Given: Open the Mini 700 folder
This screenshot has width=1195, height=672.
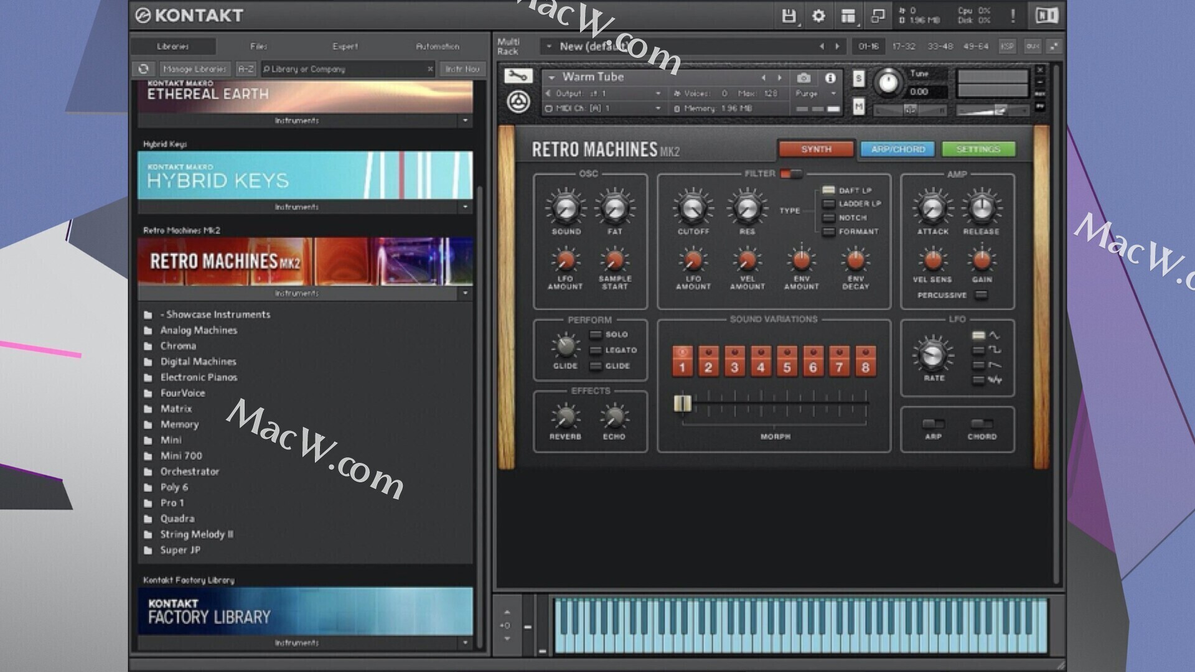Looking at the screenshot, I should (181, 456).
